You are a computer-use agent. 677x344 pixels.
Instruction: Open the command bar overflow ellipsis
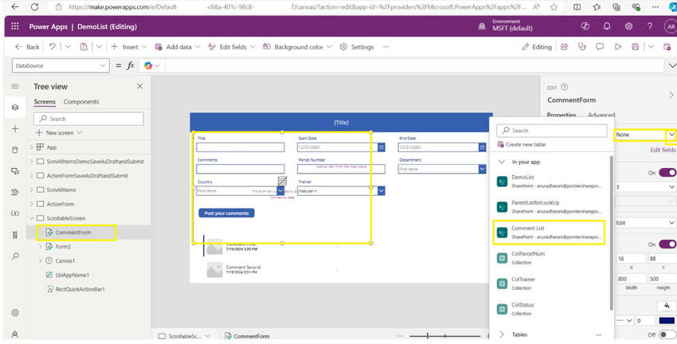(385, 47)
